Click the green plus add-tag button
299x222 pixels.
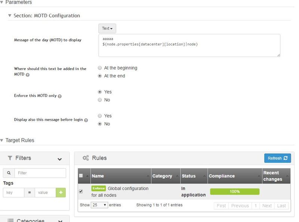coord(61,193)
